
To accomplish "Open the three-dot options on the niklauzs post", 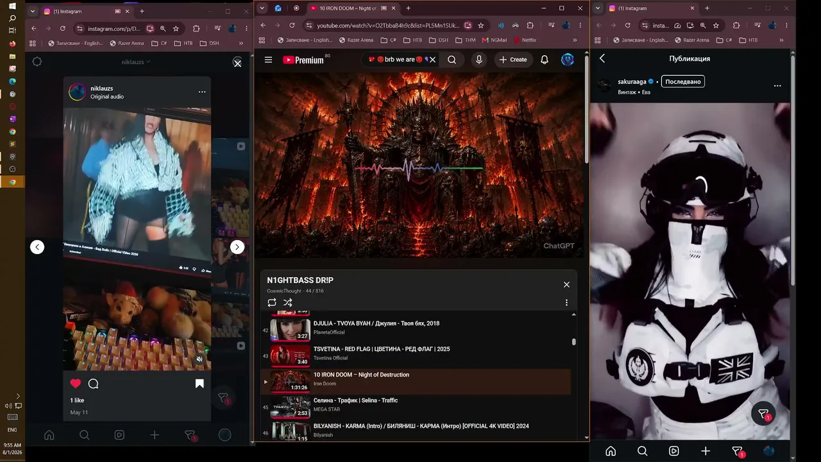I will point(202,92).
